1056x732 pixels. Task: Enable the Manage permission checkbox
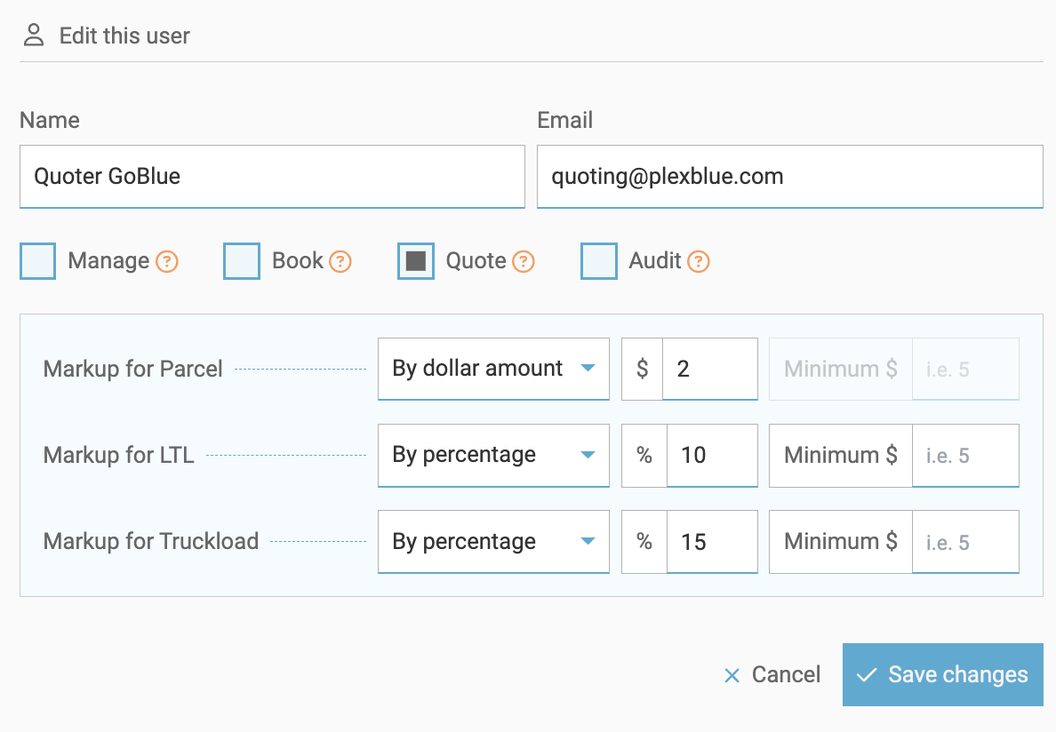point(38,261)
